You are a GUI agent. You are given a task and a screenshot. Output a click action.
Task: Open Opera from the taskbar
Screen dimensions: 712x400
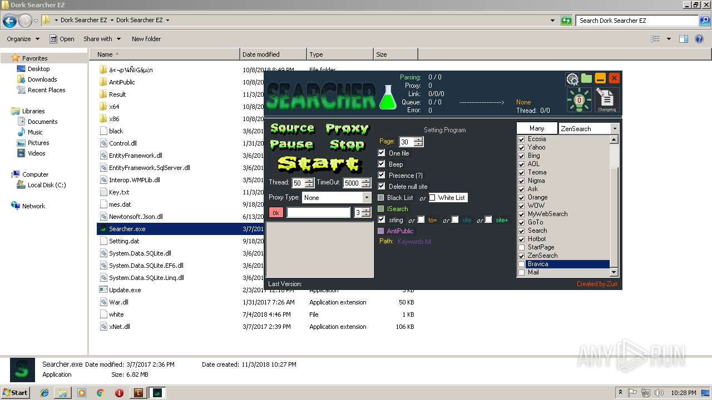click(x=119, y=393)
